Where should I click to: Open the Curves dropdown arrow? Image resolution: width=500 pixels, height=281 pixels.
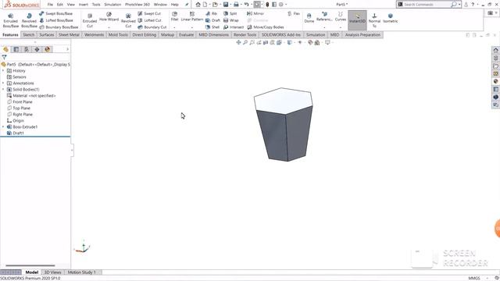pos(341,27)
